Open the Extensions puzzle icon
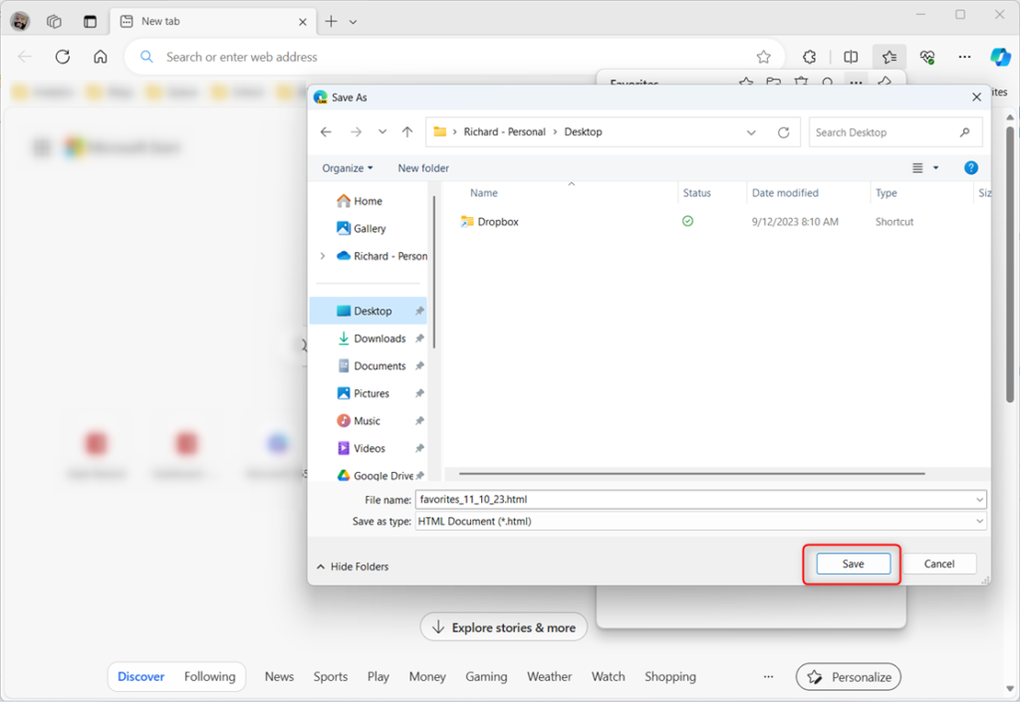The width and height of the screenshot is (1020, 702). (x=809, y=57)
